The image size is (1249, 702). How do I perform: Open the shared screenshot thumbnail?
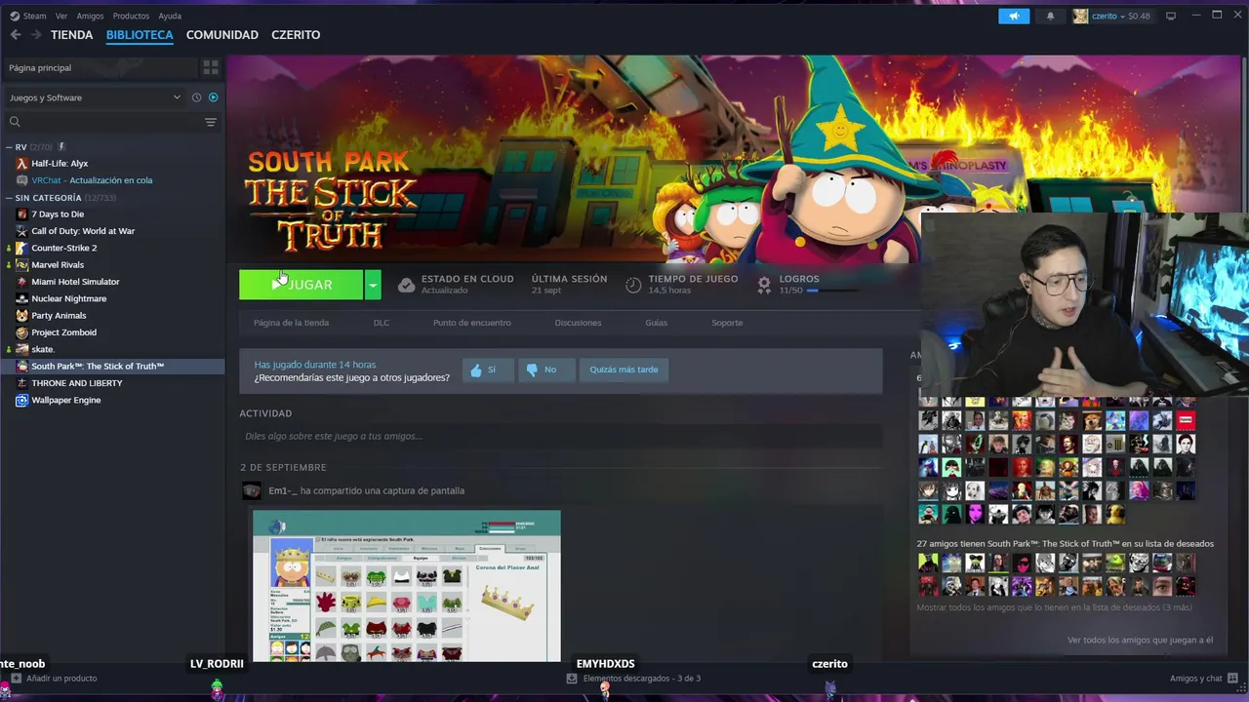point(407,586)
